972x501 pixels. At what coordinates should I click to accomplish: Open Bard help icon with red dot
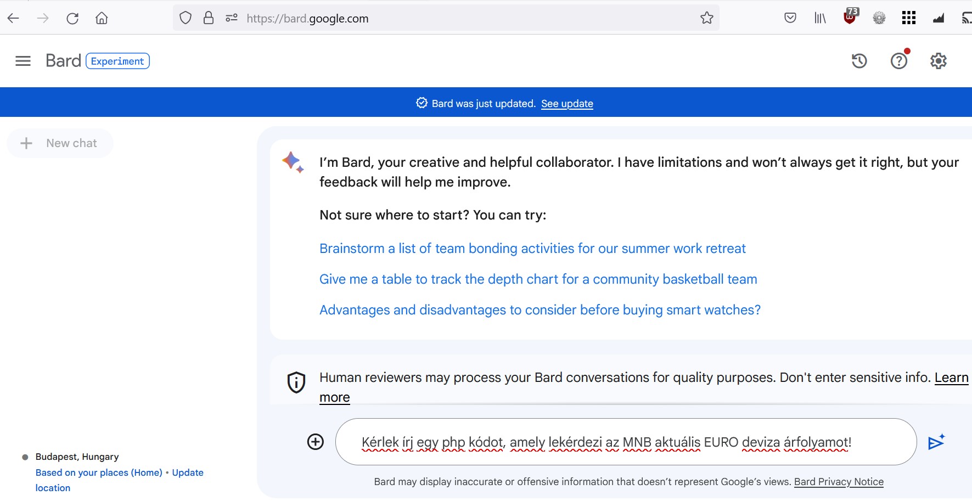click(x=899, y=60)
